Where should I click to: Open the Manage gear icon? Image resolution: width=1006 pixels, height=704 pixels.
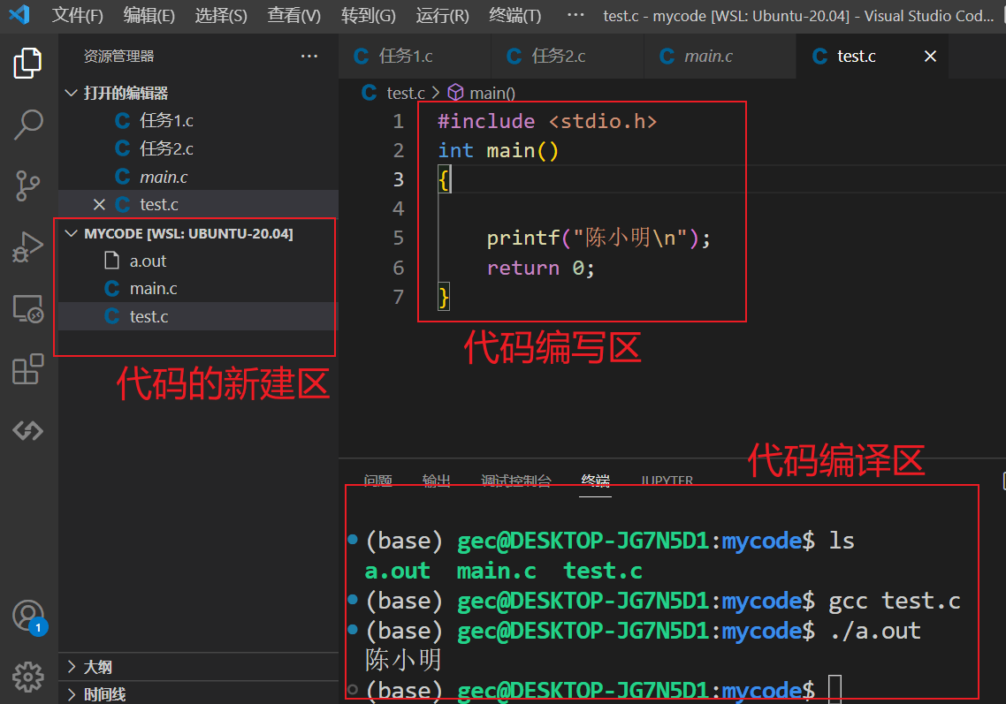pyautogui.click(x=27, y=678)
